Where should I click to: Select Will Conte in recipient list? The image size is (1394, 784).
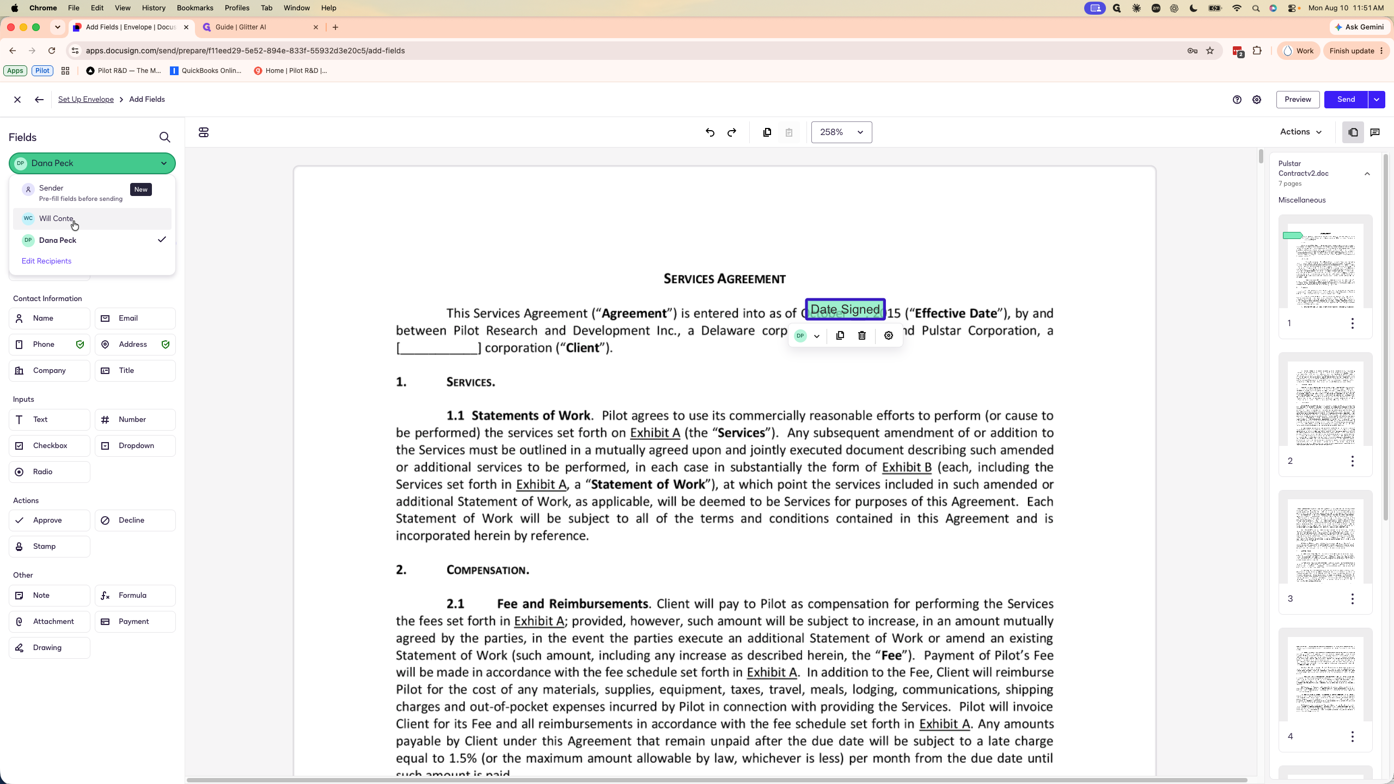(x=92, y=219)
